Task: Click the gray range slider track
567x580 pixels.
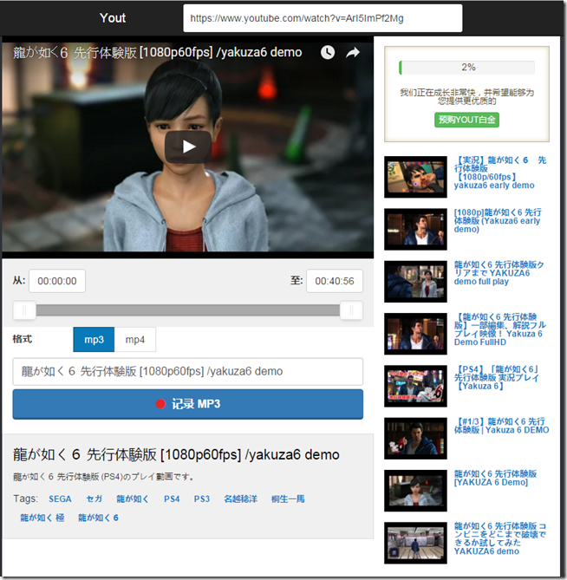Action: point(188,310)
